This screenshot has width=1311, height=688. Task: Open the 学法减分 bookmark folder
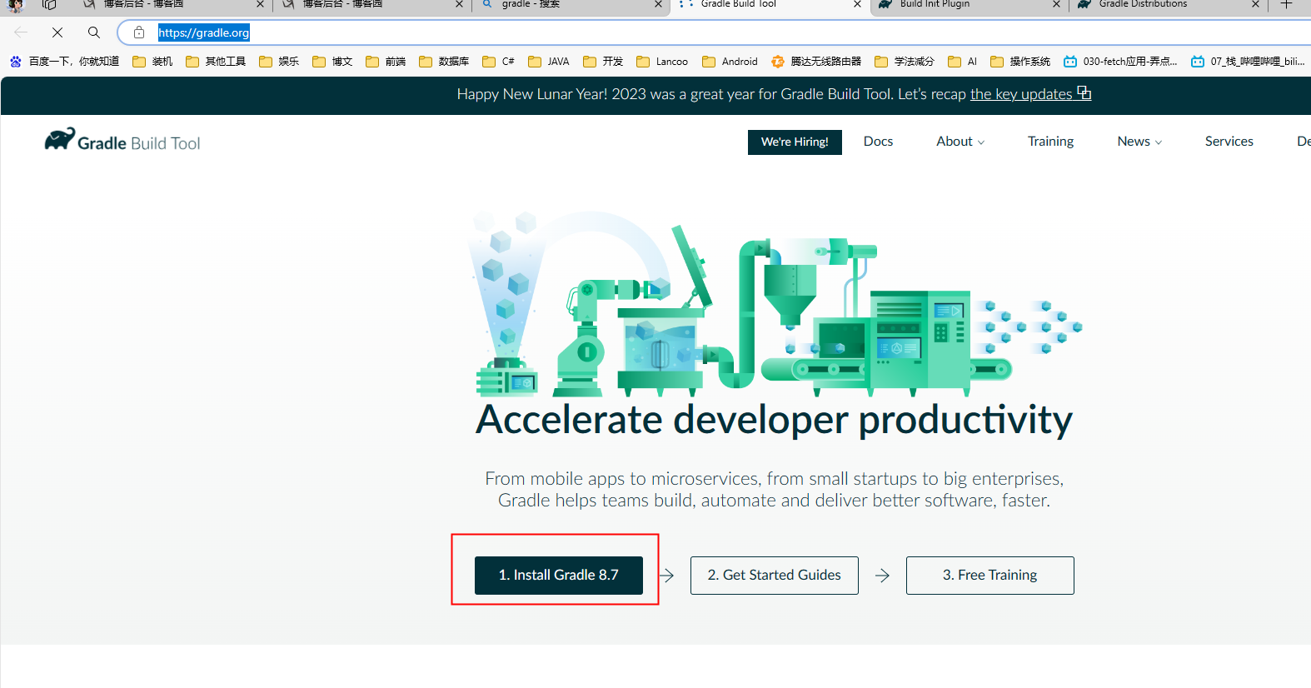(x=905, y=62)
